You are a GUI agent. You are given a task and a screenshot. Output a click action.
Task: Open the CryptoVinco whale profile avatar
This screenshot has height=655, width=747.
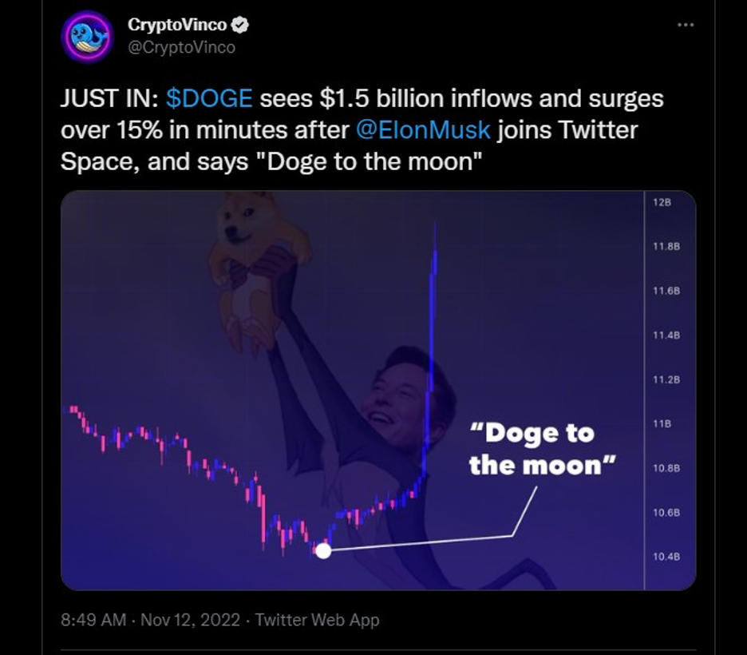click(87, 36)
